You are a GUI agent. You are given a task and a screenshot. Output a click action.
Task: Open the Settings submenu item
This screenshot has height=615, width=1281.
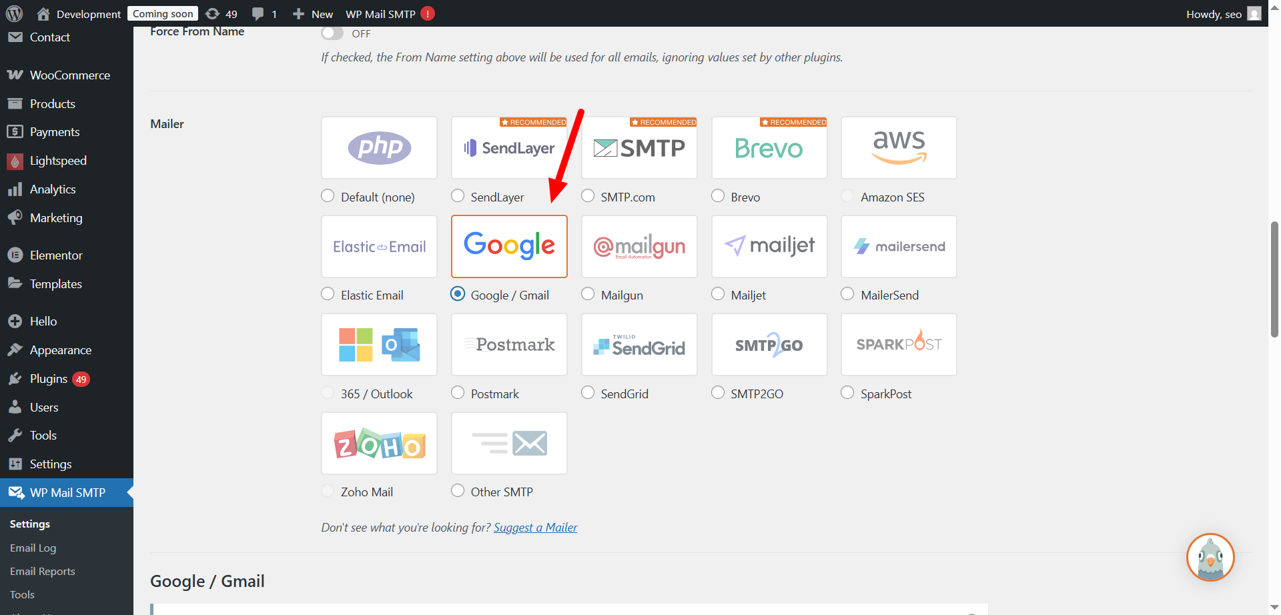(x=30, y=524)
